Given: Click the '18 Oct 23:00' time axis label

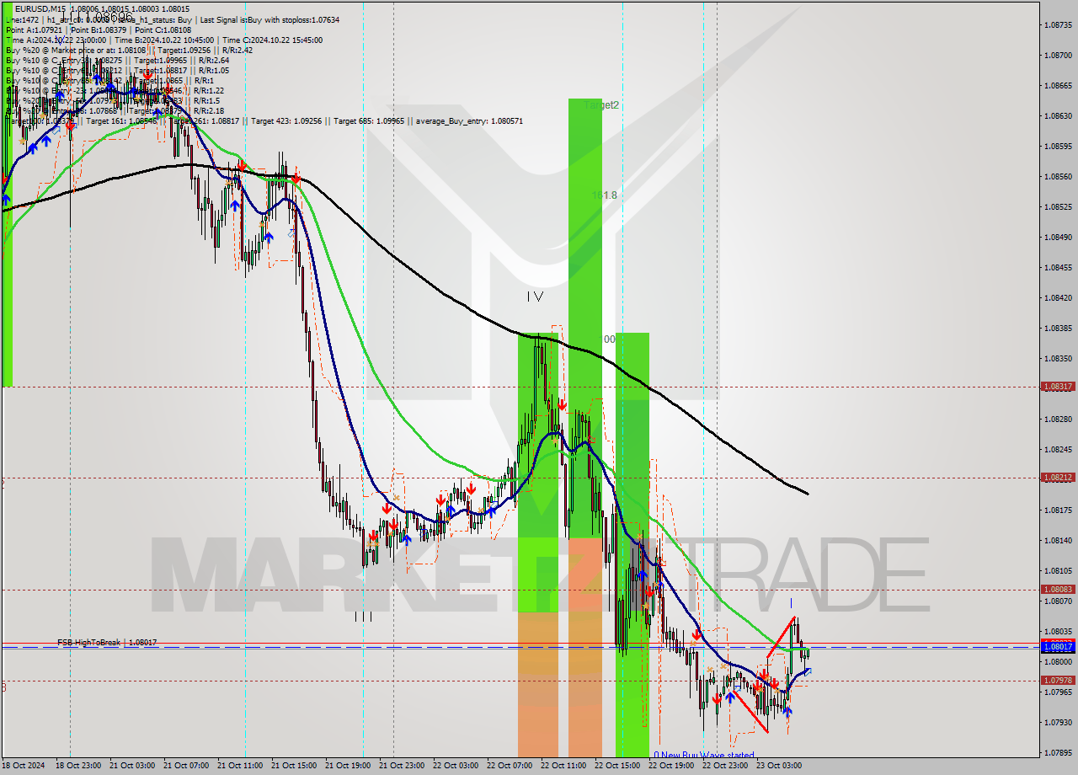Looking at the screenshot, I should pyautogui.click(x=78, y=766).
